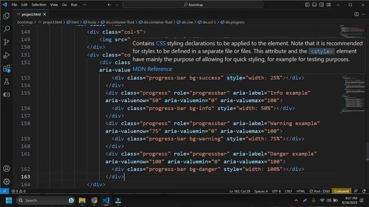Click the Bootstrap command center search box
The image size is (369, 207).
193,5
